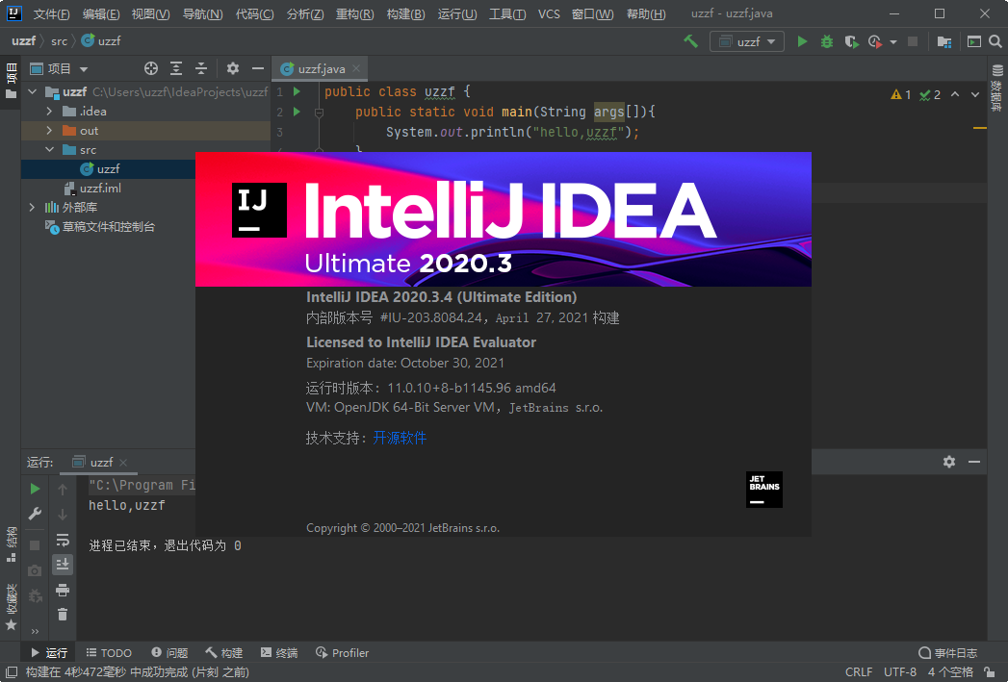Open the uzzf run configuration dropdown
The height and width of the screenshot is (682, 1008).
pos(746,41)
